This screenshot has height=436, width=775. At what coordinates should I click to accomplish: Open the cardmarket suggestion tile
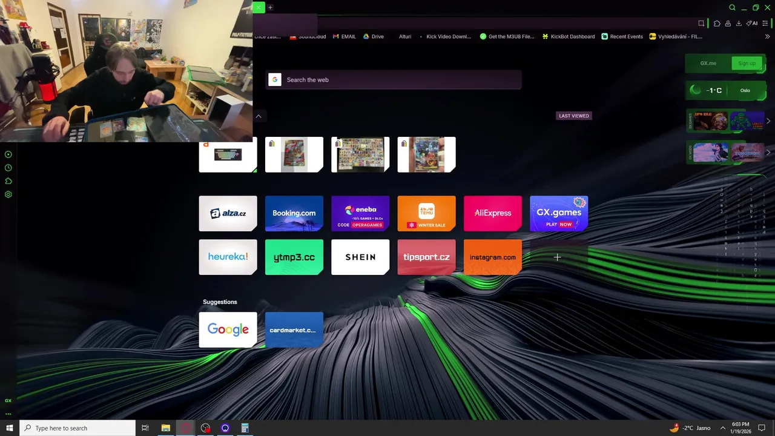(294, 329)
